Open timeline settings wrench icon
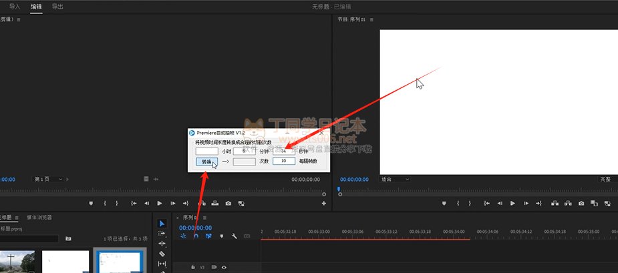The image size is (618, 273). click(235, 236)
